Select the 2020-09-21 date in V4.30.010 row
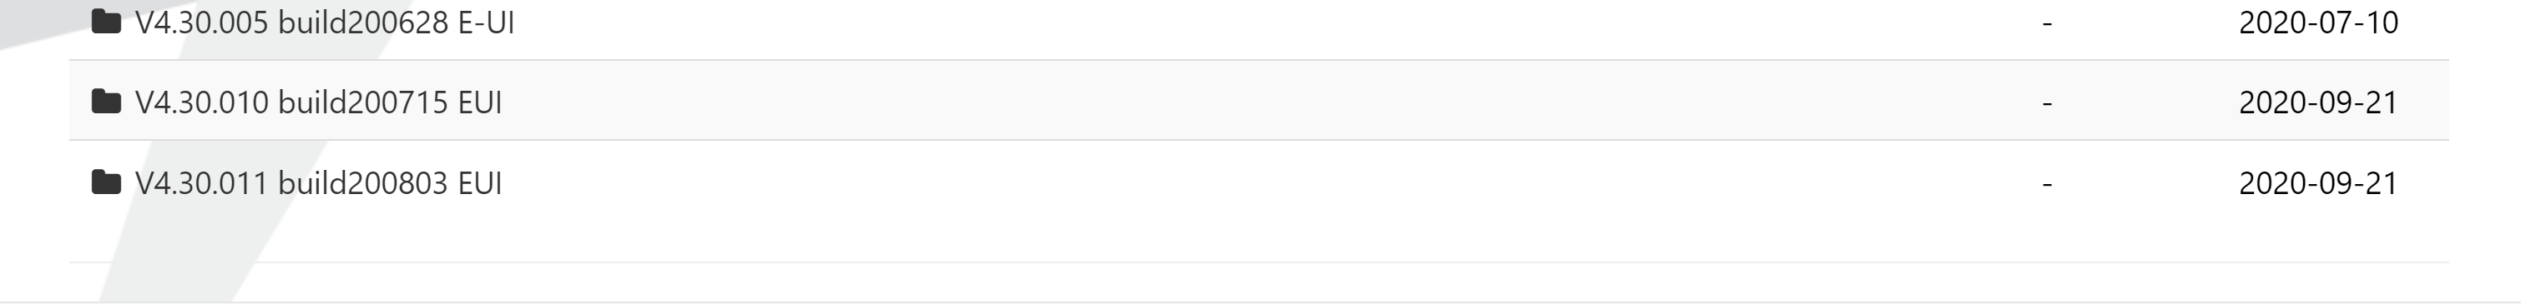Viewport: 2521px width, 304px height. 2318,102
